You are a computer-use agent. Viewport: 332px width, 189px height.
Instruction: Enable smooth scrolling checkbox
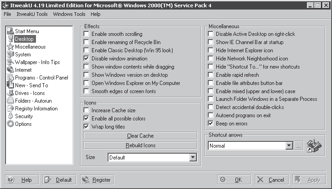tap(87, 34)
